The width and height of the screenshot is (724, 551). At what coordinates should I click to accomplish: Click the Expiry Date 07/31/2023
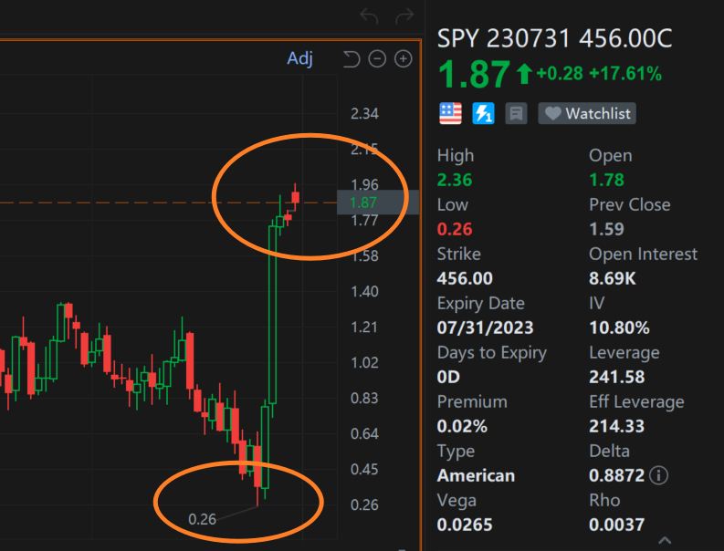485,328
